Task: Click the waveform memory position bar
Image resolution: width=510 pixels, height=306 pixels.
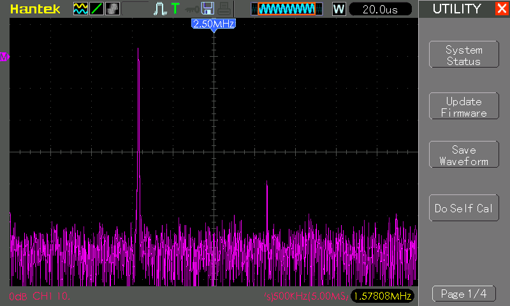Action: point(286,9)
